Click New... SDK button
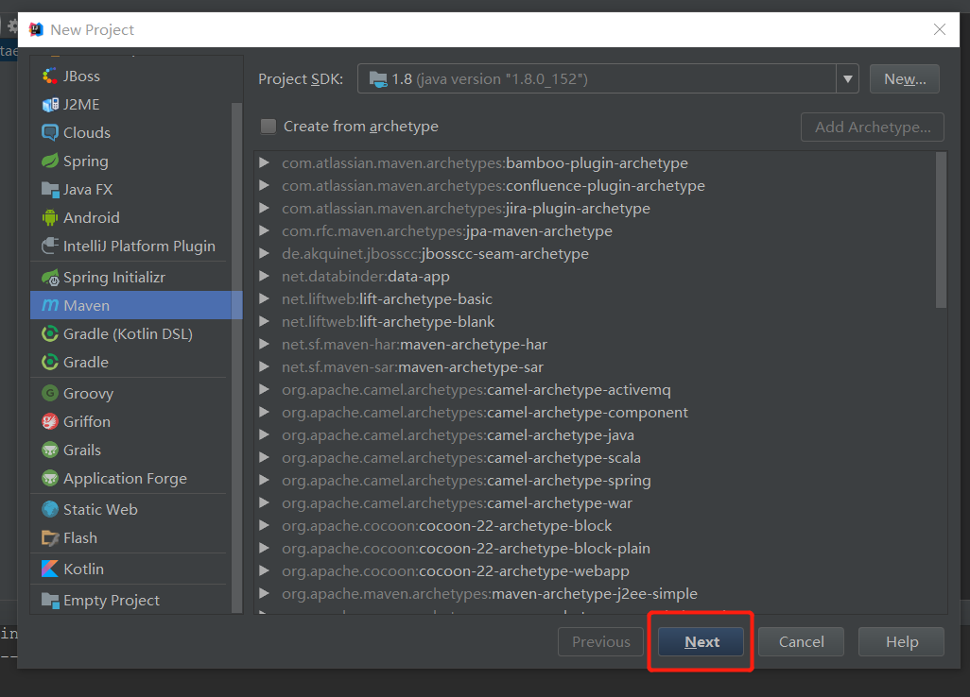Screen dimensions: 970x697 (x=905, y=79)
